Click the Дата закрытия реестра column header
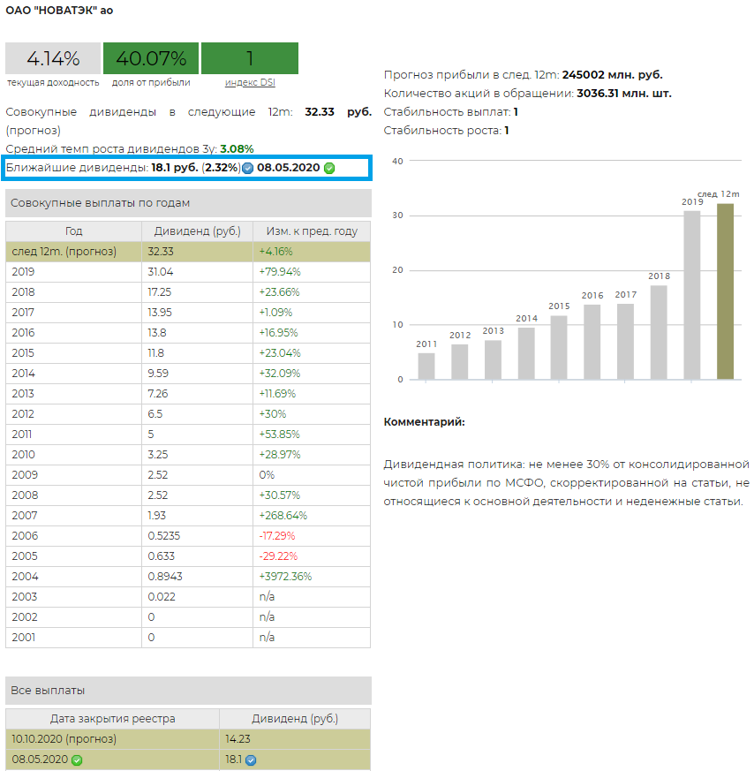 pos(112,718)
